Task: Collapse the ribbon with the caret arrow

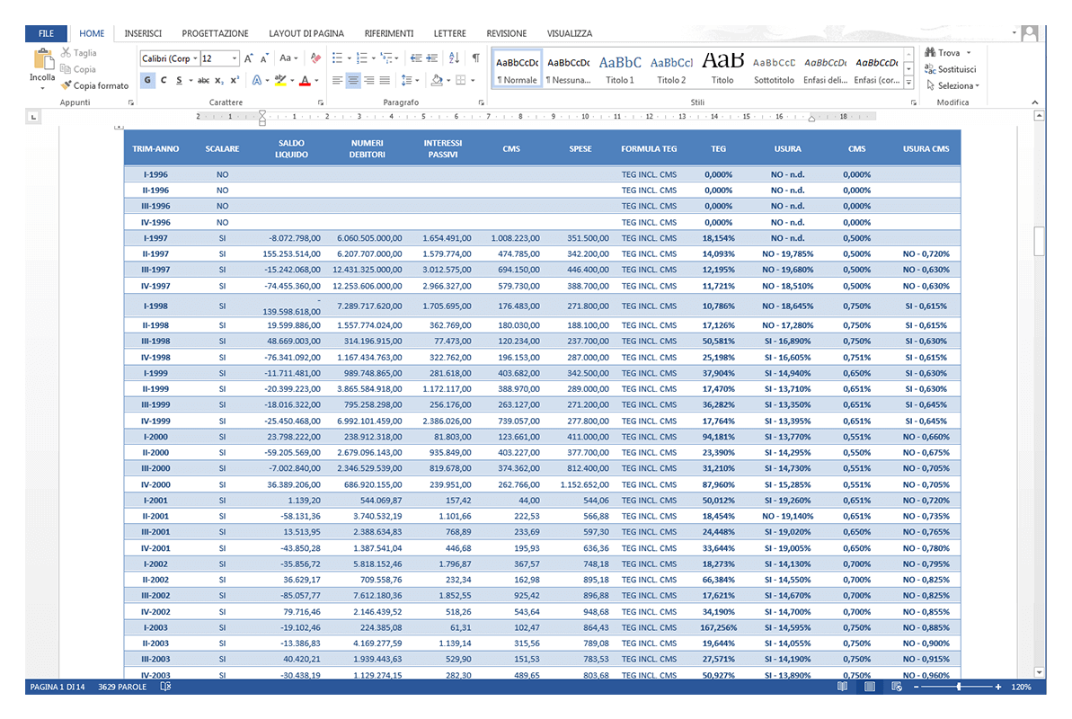Action: [x=1034, y=102]
